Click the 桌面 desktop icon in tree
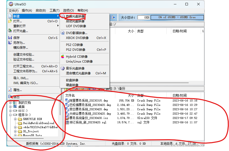 click(x=15, y=107)
